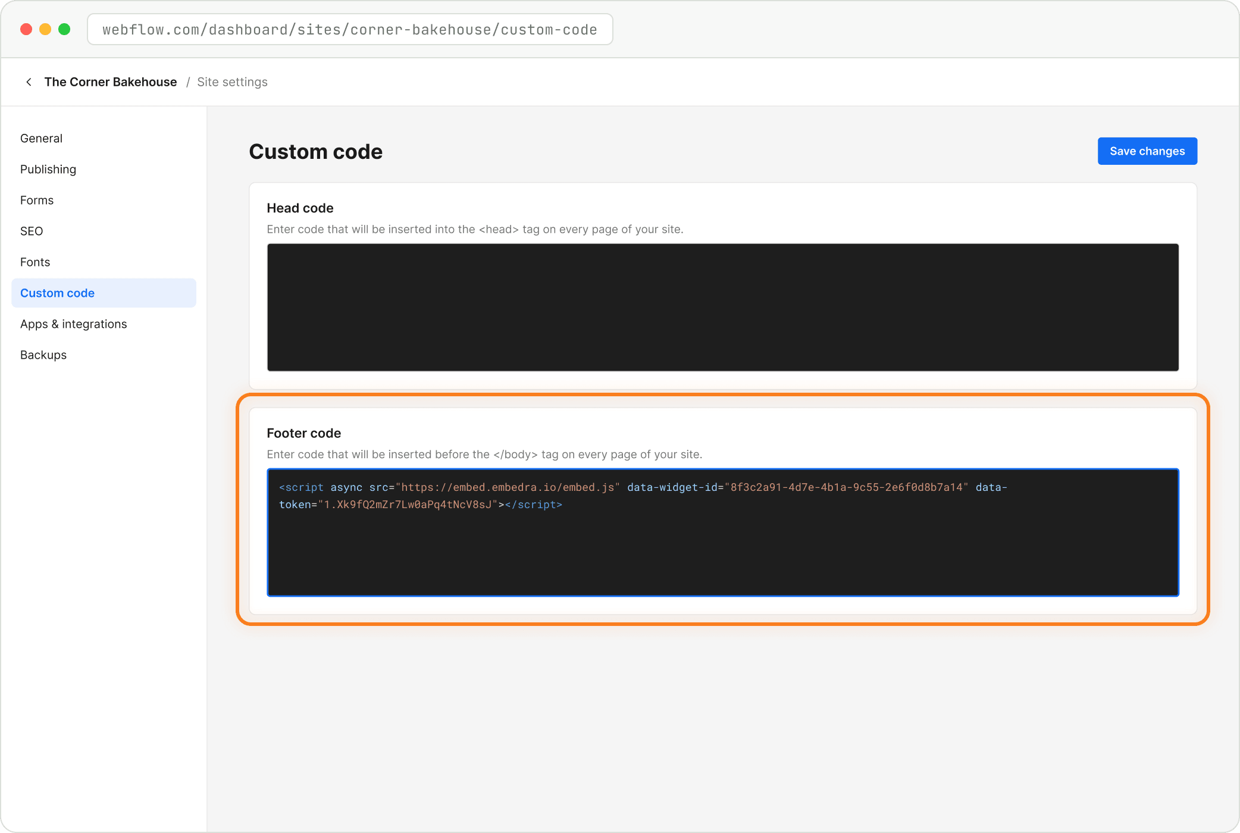Click the Custom code page heading
The height and width of the screenshot is (833, 1240).
click(x=315, y=152)
